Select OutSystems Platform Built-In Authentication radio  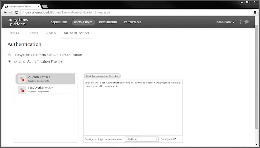point(10,55)
